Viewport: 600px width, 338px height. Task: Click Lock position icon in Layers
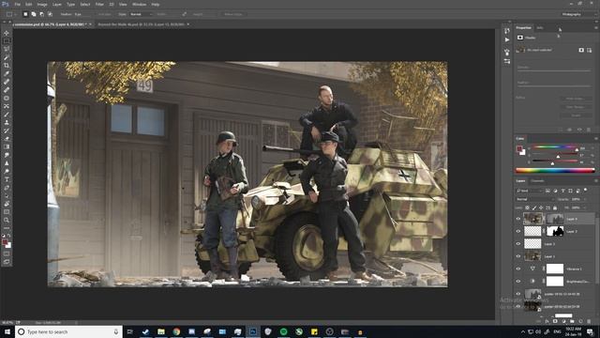(541, 207)
